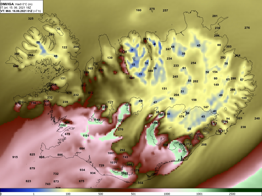Click the map value 174
This screenshot has height=196, width=262.
182,117
